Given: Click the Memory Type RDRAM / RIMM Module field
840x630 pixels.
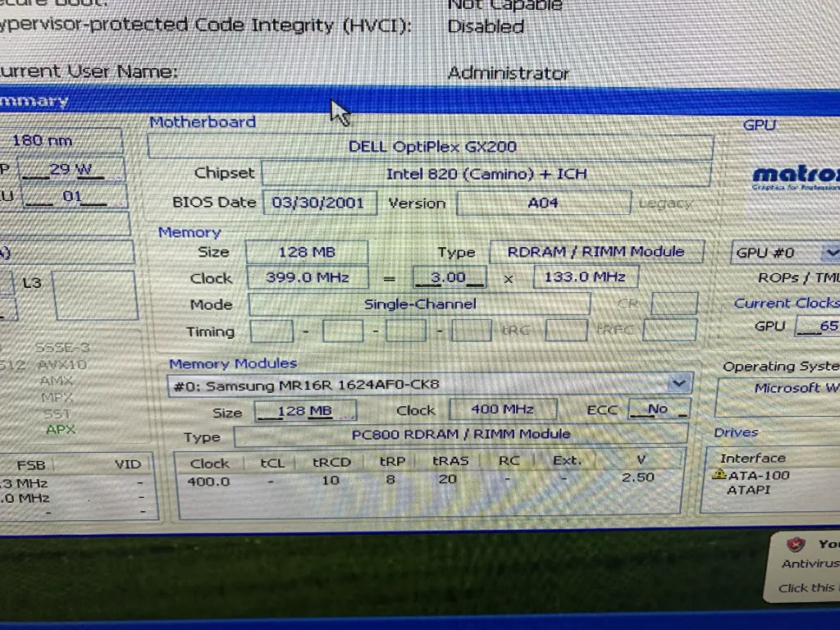Looking at the screenshot, I should tap(596, 251).
